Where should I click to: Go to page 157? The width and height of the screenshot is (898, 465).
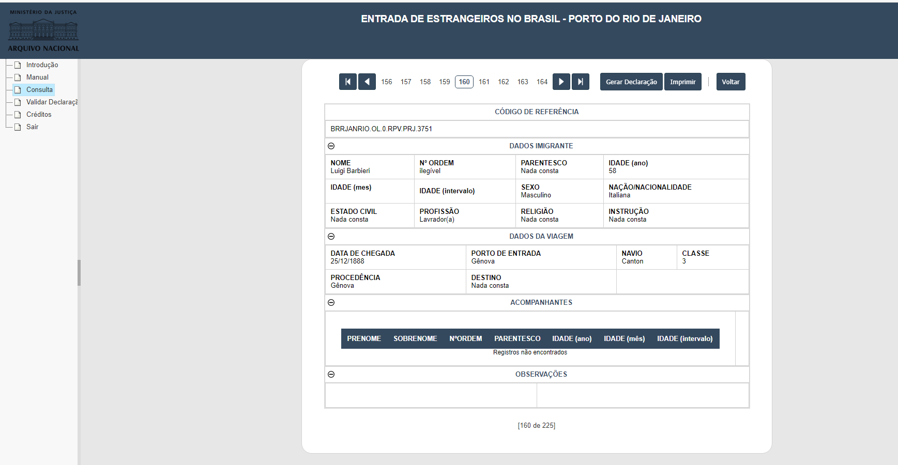click(406, 82)
